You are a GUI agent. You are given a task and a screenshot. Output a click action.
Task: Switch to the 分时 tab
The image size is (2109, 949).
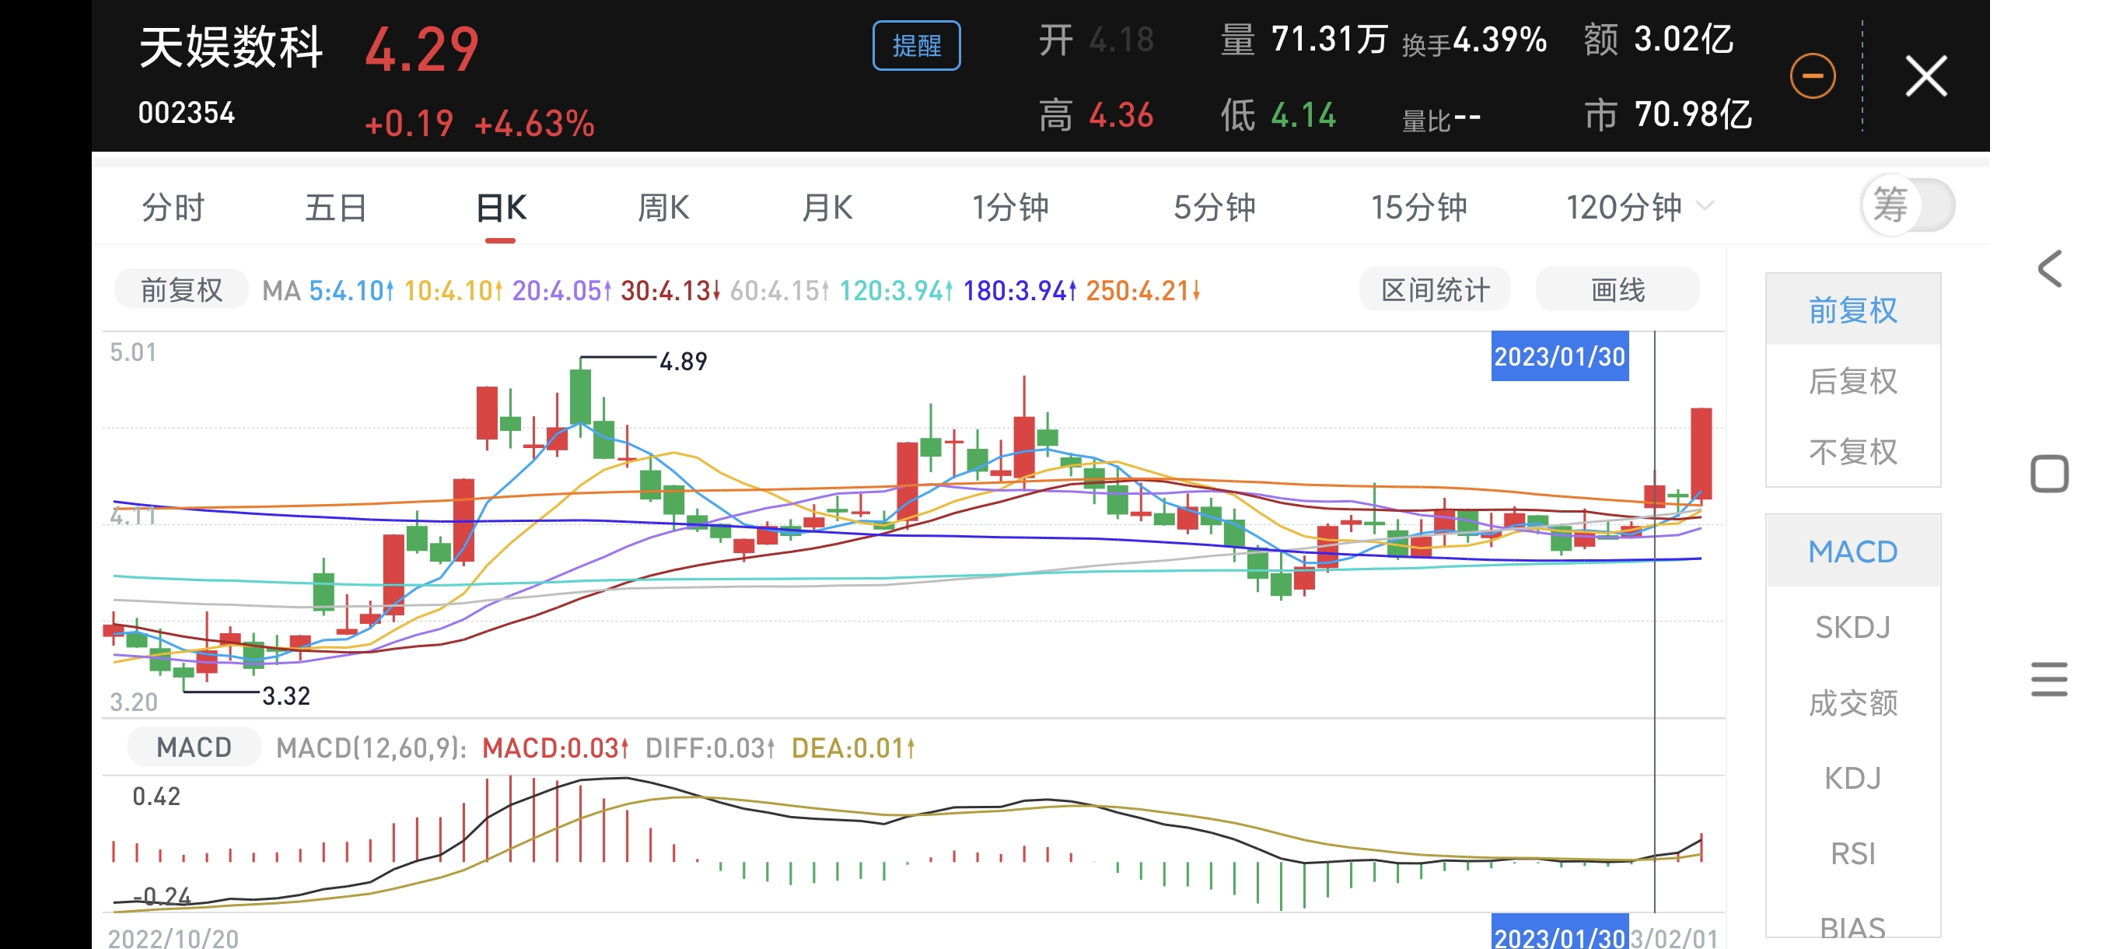(173, 207)
